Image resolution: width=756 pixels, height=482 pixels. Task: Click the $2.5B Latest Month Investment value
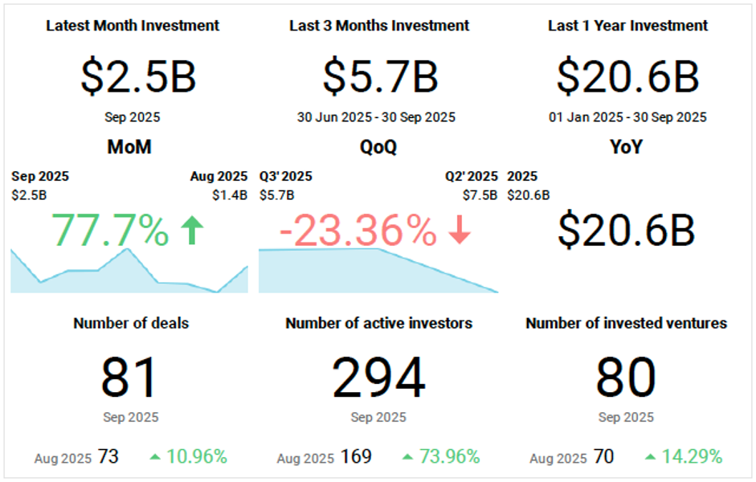[138, 77]
